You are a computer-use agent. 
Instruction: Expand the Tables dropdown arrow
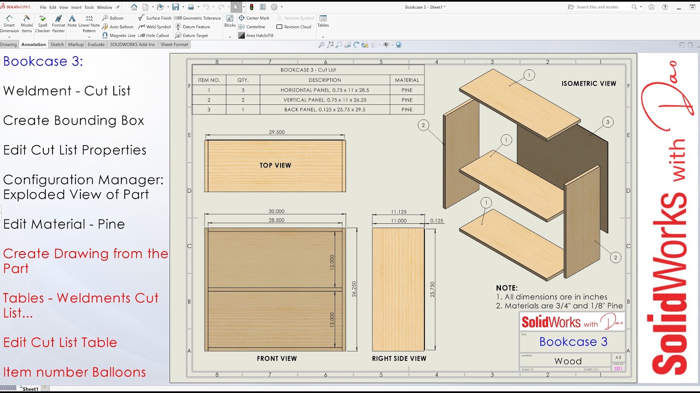point(323,37)
